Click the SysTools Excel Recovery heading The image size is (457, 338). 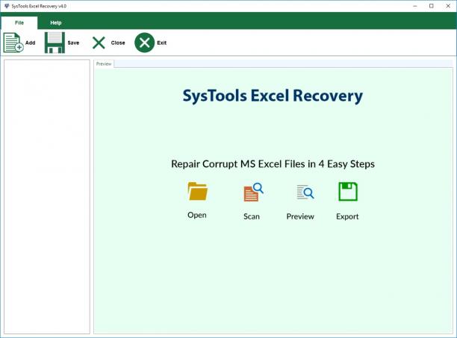pos(273,96)
